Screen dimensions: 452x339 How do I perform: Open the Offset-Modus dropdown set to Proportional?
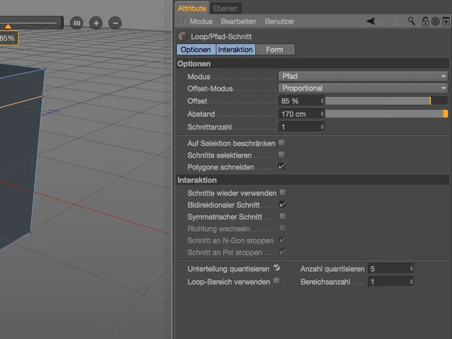pyautogui.click(x=363, y=88)
